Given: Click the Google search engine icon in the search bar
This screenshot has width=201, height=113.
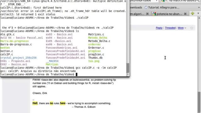Looking at the screenshot, I should pos(163,1).
